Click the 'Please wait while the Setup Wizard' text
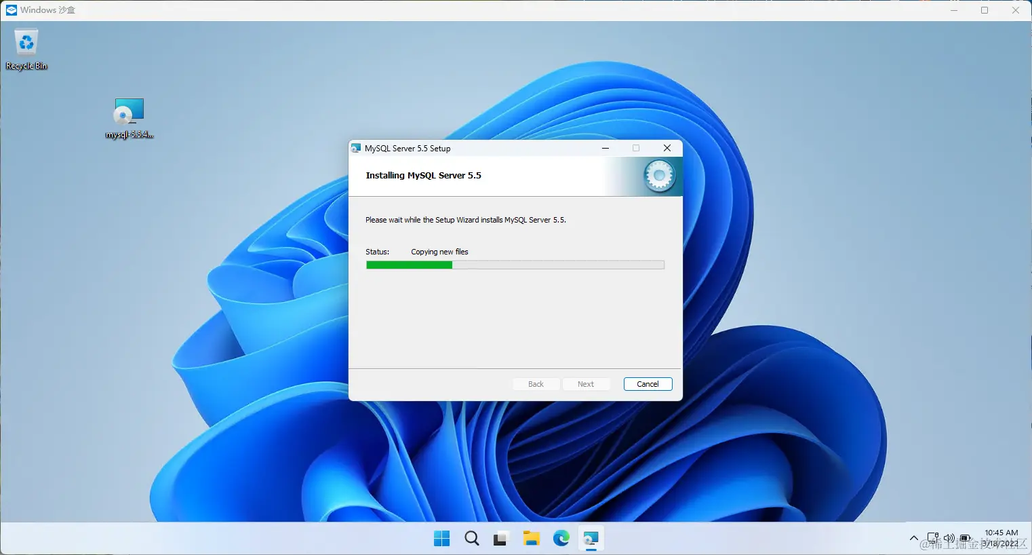 [x=466, y=220]
